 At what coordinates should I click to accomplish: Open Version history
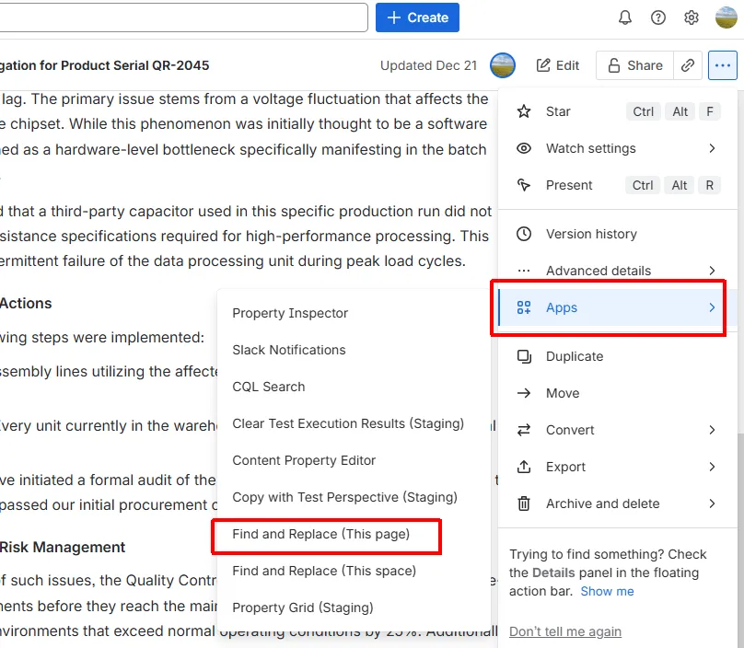[x=591, y=234]
